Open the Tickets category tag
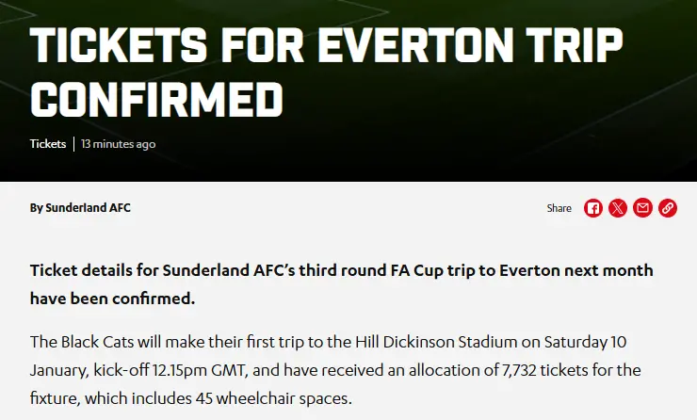The image size is (697, 420). pyautogui.click(x=48, y=144)
